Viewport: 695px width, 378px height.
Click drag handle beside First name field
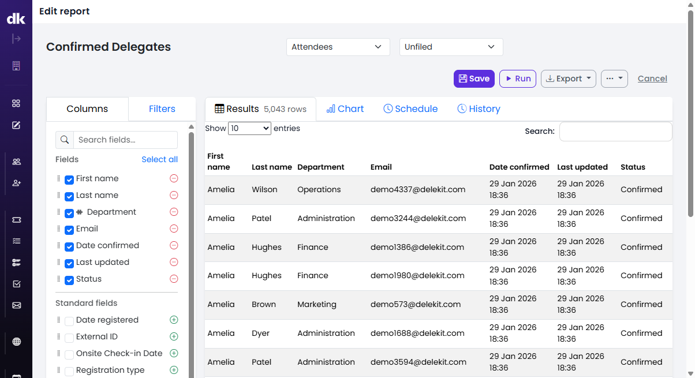pos(58,179)
